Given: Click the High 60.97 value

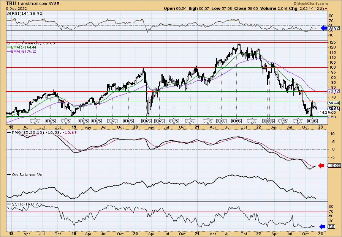Looking at the screenshot, I should click(199, 8).
